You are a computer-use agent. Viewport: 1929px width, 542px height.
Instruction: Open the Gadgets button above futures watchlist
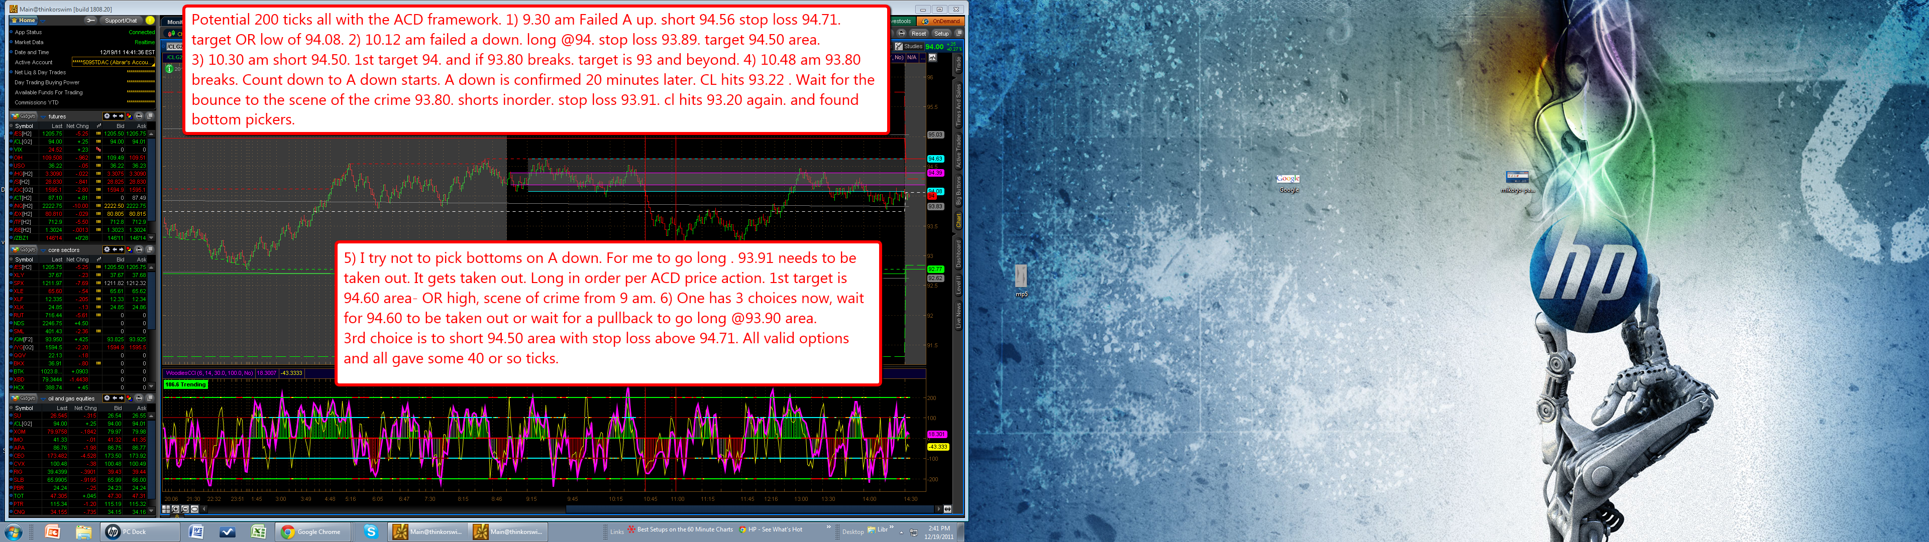[24, 116]
